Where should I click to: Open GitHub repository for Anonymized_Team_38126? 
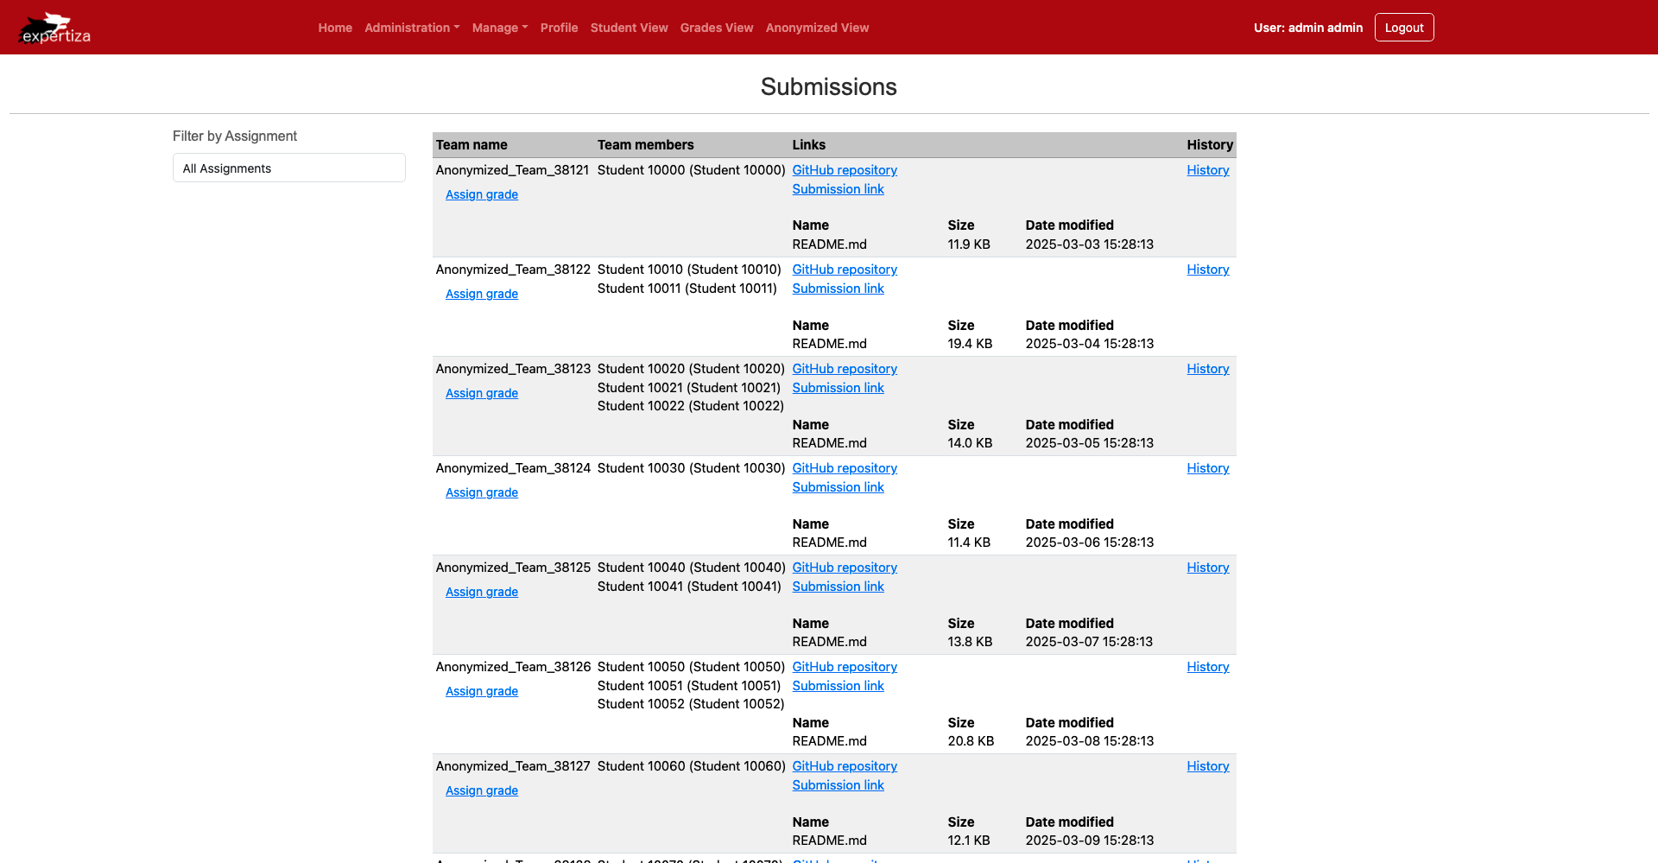pos(845,667)
